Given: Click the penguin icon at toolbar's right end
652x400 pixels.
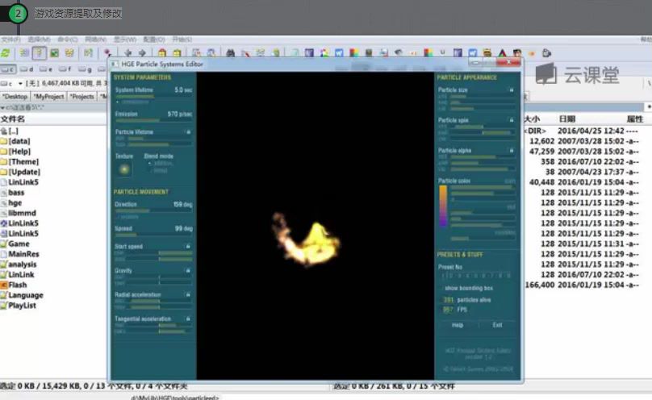Looking at the screenshot, I should (x=546, y=53).
